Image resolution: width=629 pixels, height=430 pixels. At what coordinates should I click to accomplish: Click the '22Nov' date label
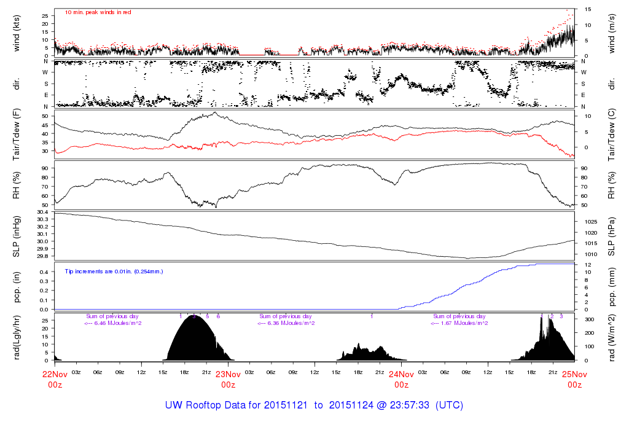(x=55, y=375)
